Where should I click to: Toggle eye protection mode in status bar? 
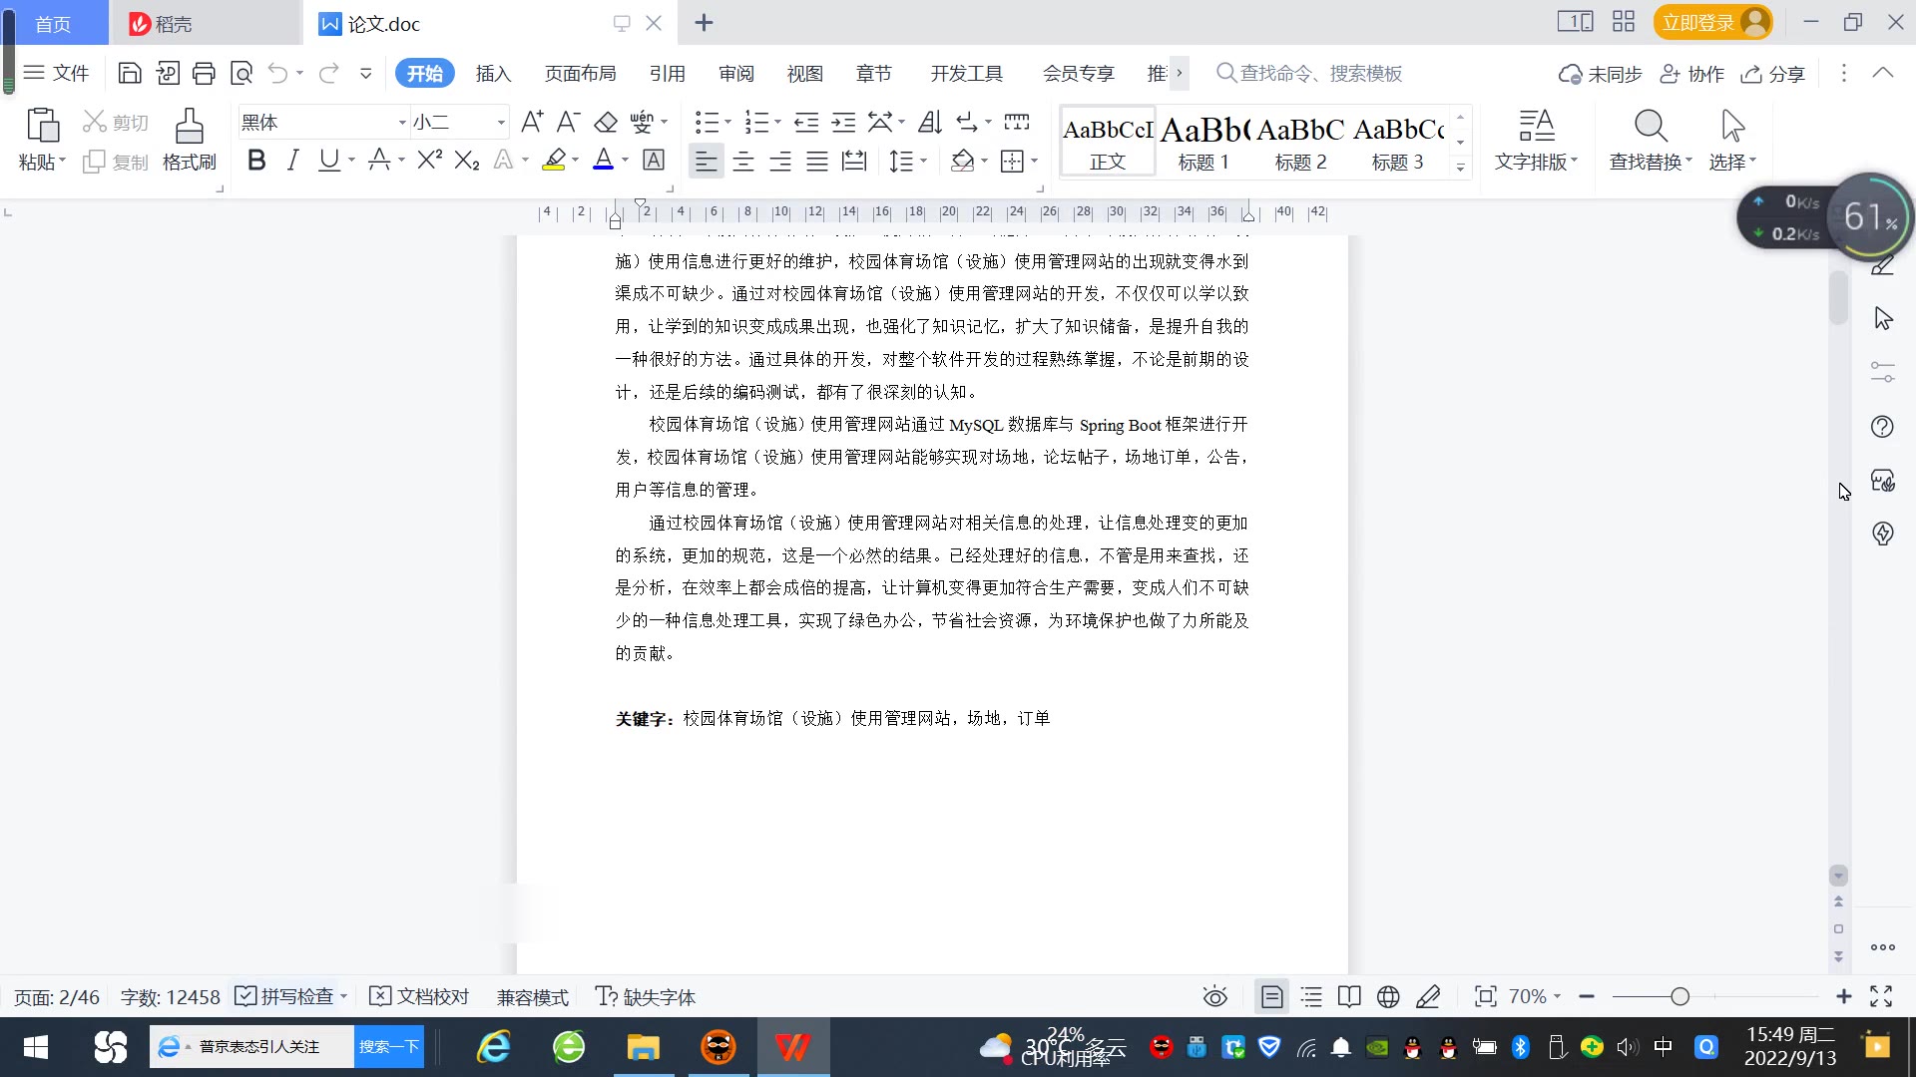tap(1214, 996)
